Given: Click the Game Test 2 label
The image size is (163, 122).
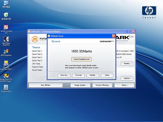Looking at the screenshot, I should tap(37, 54).
